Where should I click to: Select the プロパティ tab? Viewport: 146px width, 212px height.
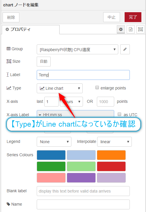point(31,29)
